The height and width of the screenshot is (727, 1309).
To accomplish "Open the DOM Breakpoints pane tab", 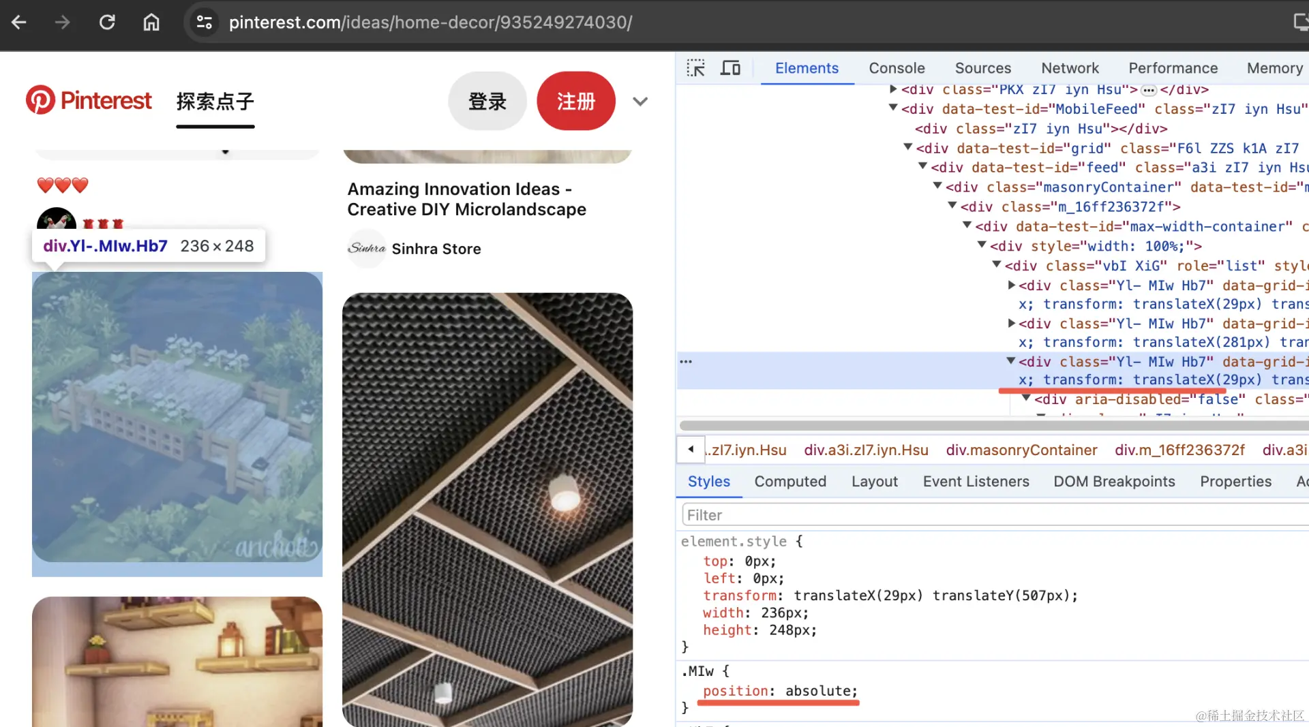I will tap(1114, 481).
